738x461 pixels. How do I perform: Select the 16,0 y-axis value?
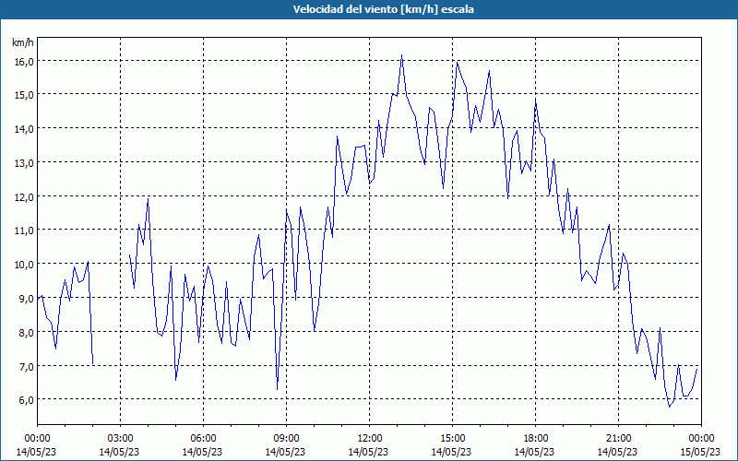coord(24,61)
